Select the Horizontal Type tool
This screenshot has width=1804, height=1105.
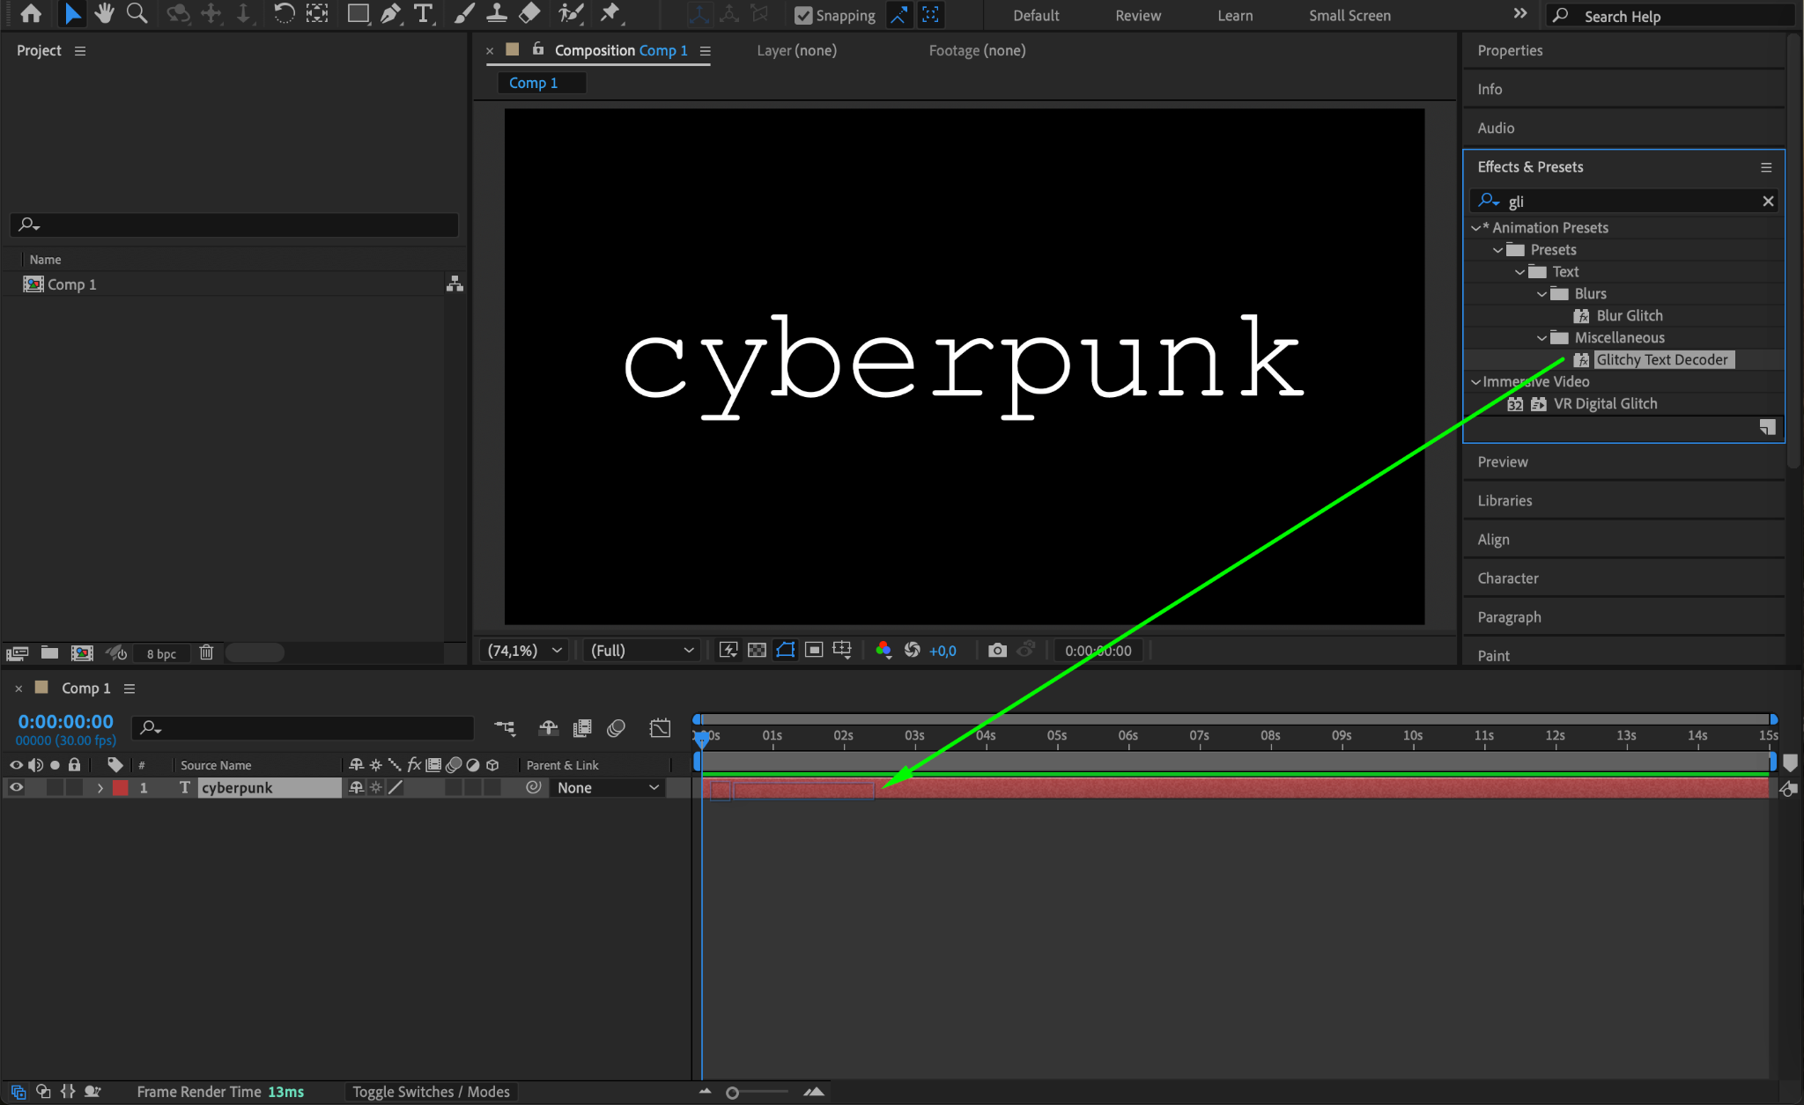click(424, 13)
